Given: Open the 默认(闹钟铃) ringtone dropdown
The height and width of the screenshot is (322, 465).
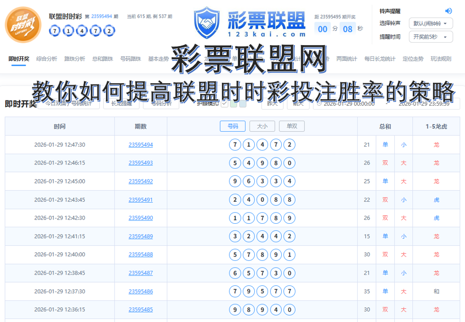Looking at the screenshot, I should (x=432, y=23).
